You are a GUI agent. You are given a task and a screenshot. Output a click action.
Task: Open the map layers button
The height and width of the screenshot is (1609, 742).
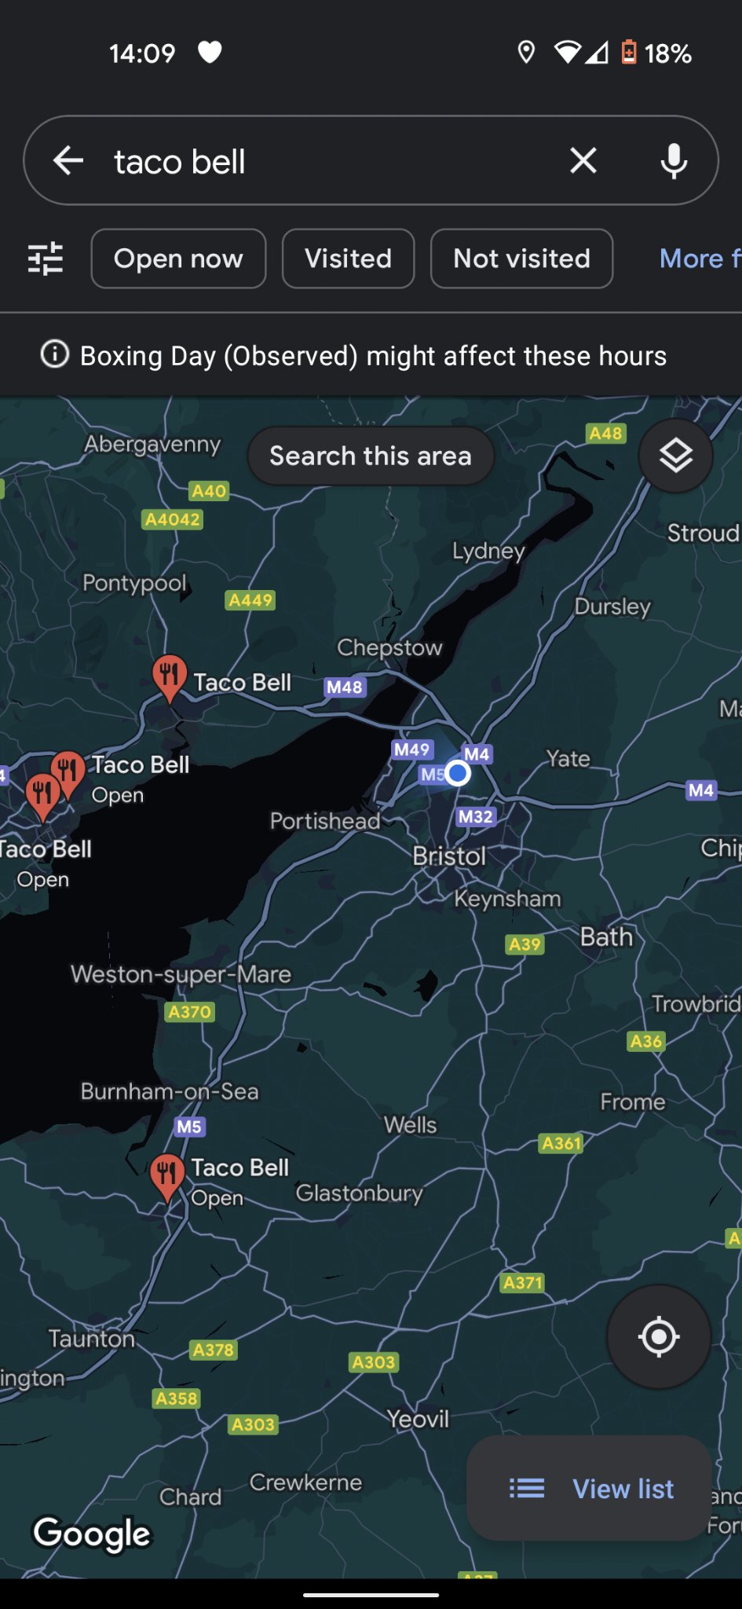coord(675,456)
